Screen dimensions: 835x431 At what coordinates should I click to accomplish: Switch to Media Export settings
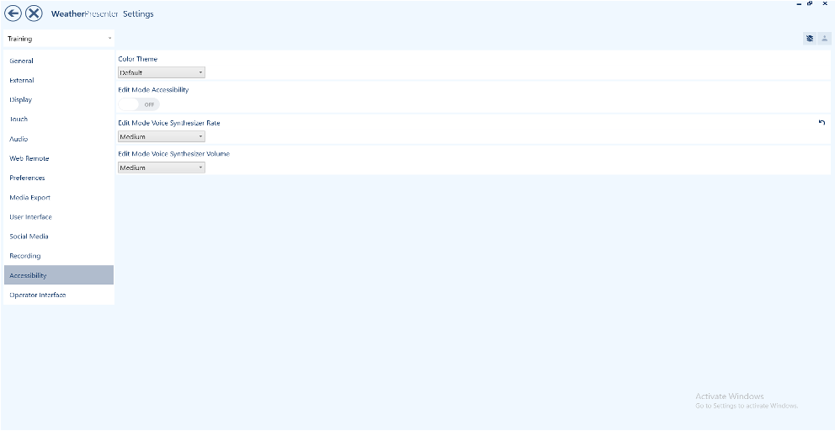pos(30,198)
